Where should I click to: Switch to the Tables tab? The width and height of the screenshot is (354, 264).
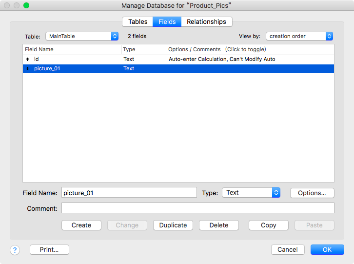click(138, 21)
